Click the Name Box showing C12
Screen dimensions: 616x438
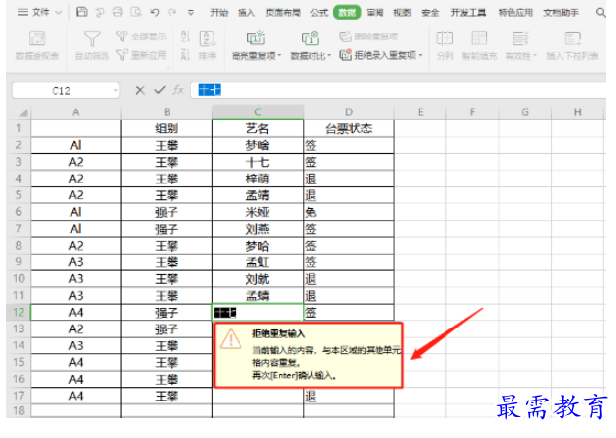pyautogui.click(x=62, y=91)
